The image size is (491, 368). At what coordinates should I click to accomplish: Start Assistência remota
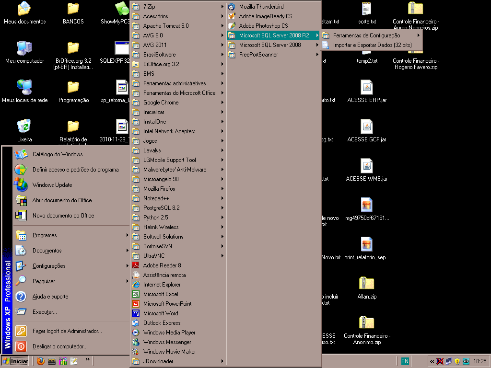click(x=178, y=275)
